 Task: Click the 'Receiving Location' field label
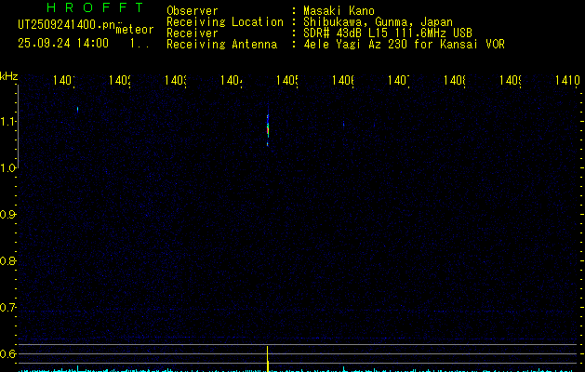pyautogui.click(x=225, y=22)
